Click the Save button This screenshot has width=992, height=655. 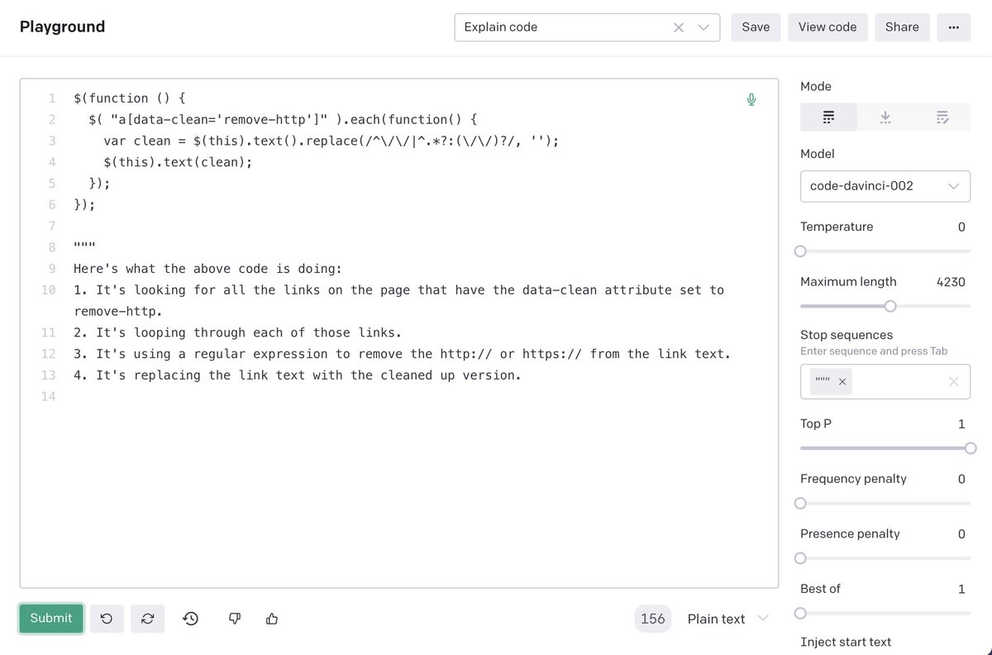(756, 27)
